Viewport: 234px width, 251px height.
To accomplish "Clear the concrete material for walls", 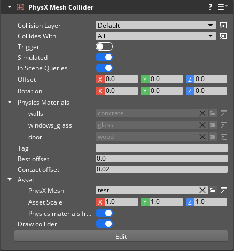I will tap(202, 113).
